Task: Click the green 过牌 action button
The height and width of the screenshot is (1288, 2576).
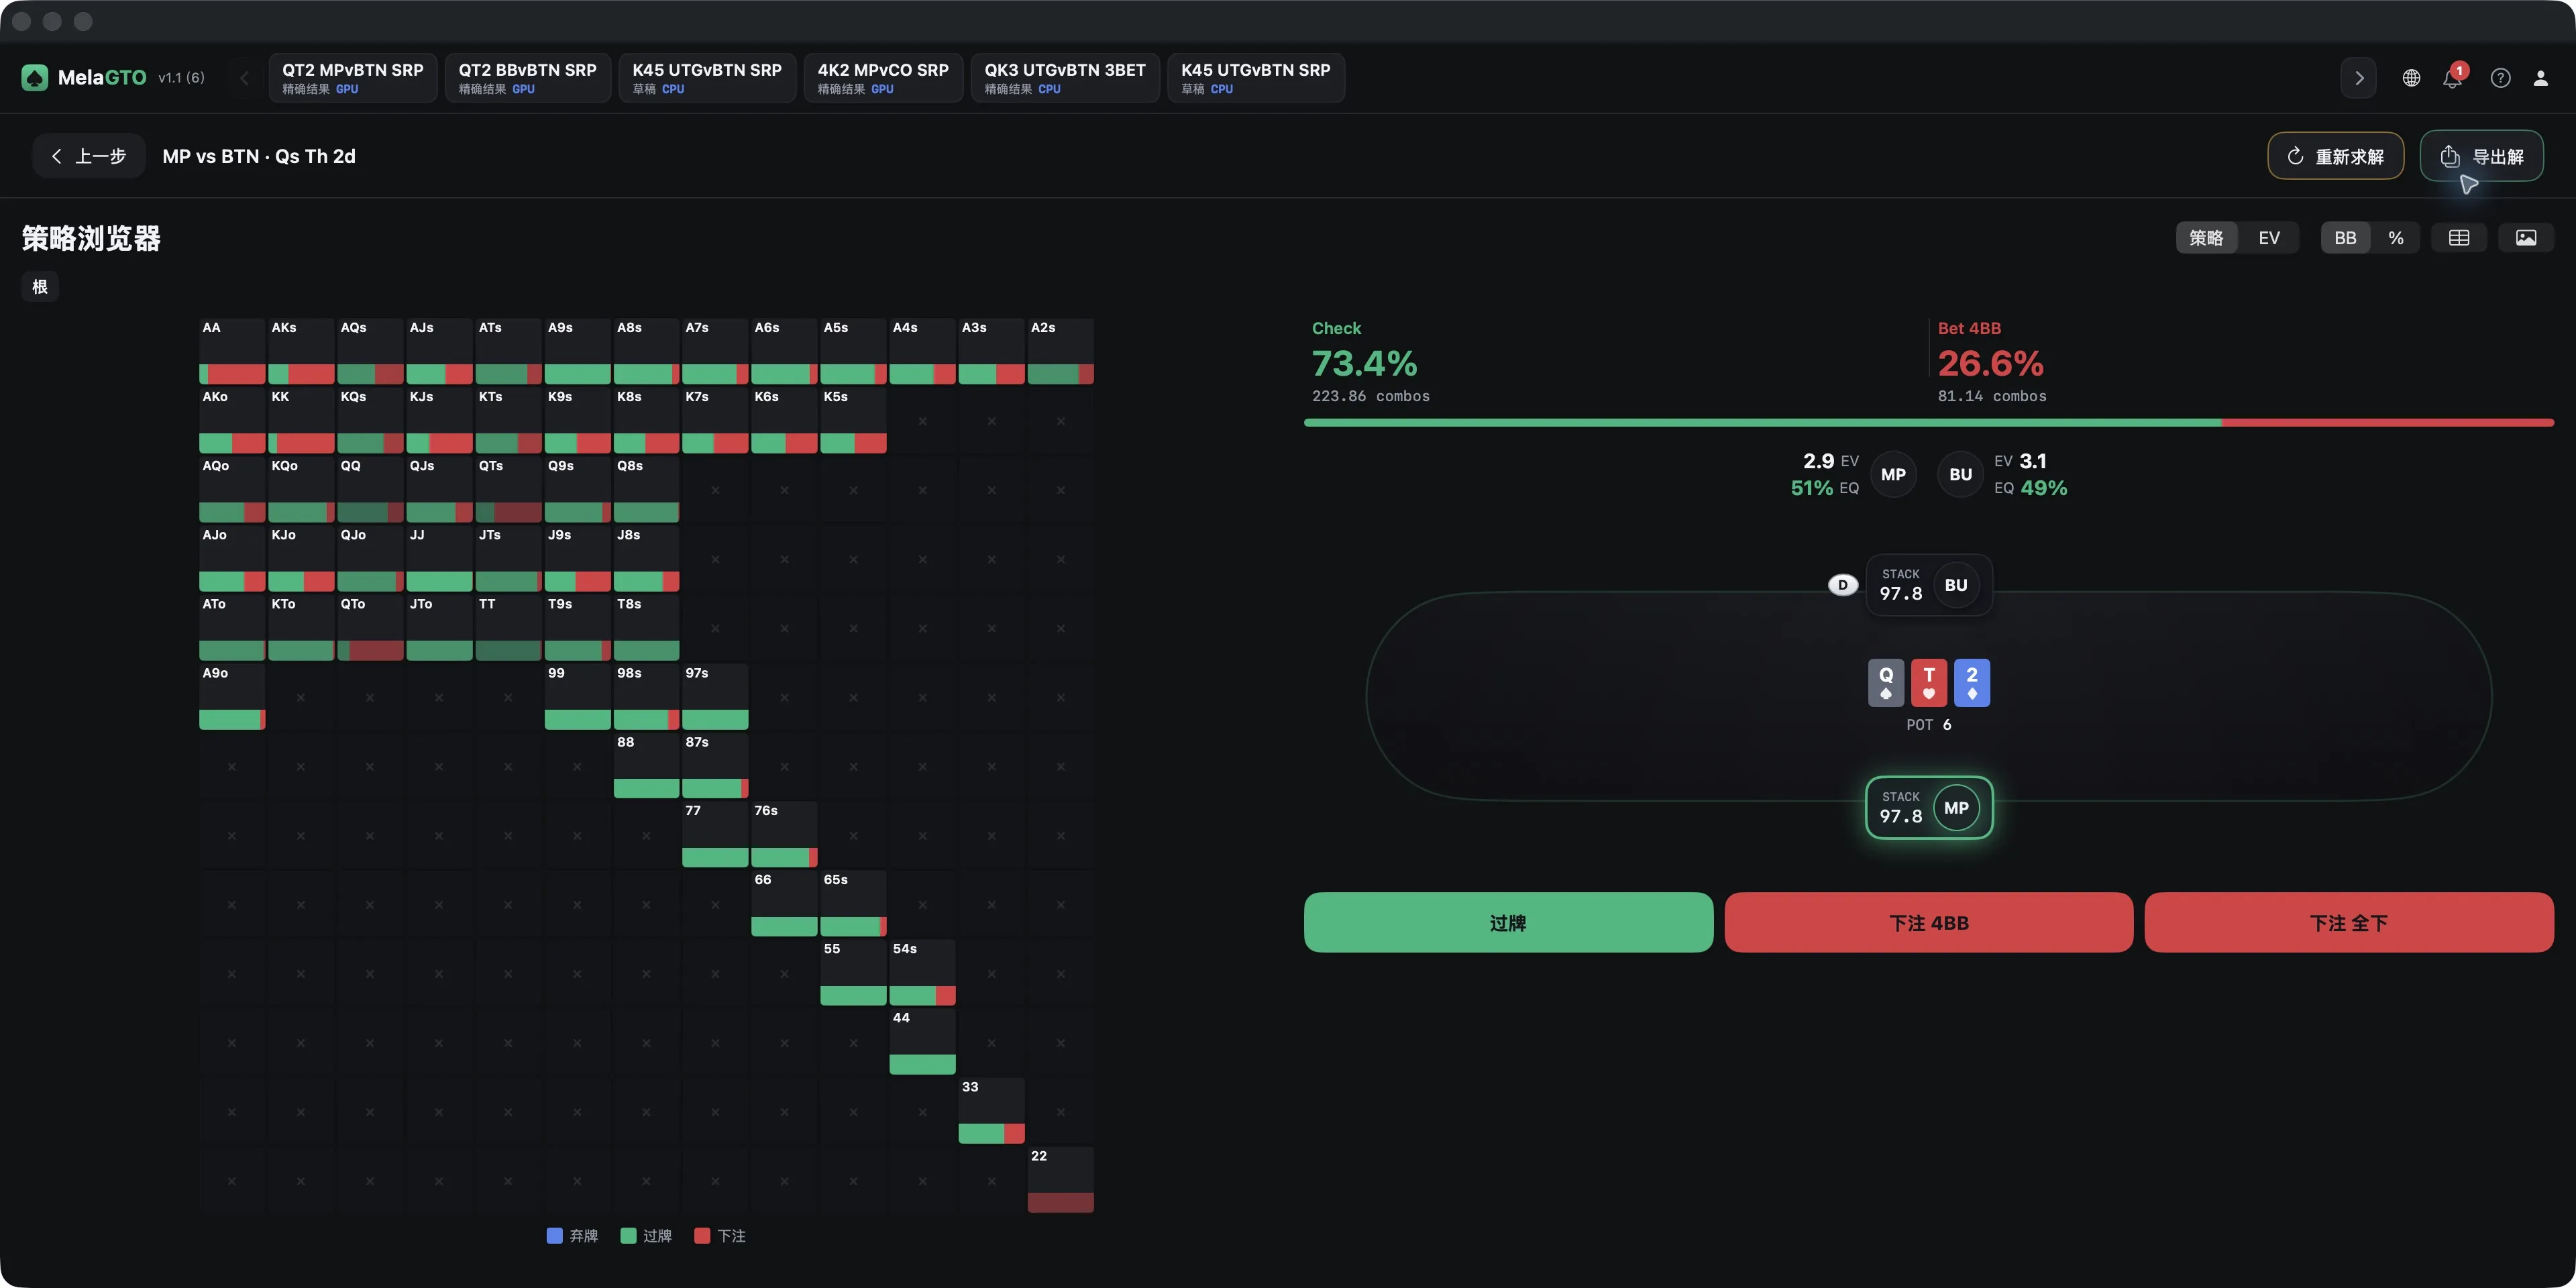Action: pos(1508,922)
